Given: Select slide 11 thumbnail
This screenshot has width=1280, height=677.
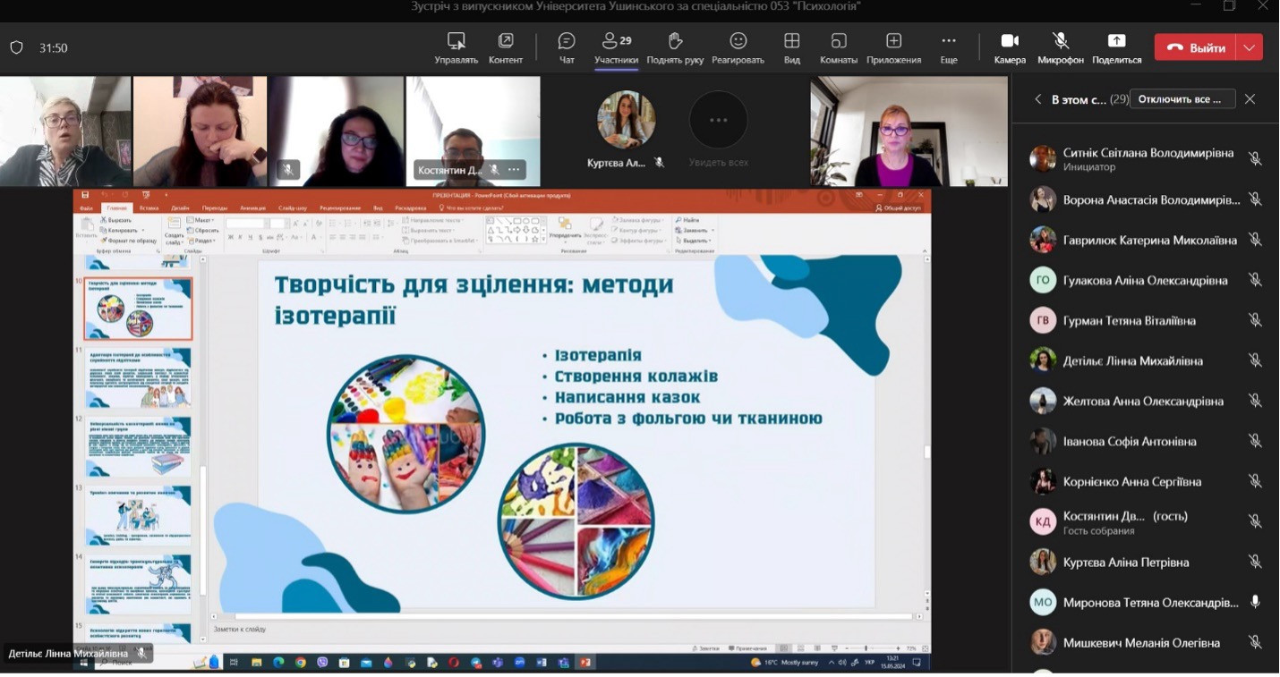Looking at the screenshot, I should pos(138,378).
